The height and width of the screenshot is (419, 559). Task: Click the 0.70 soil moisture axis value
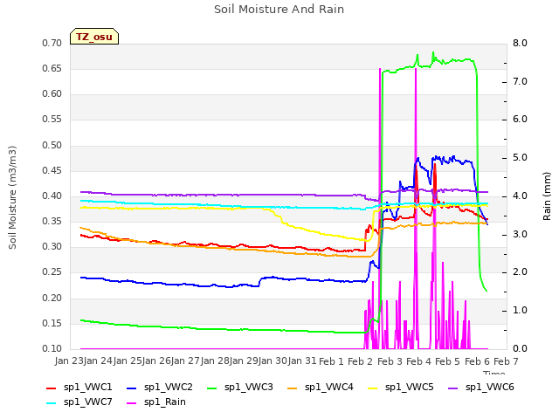tap(52, 43)
